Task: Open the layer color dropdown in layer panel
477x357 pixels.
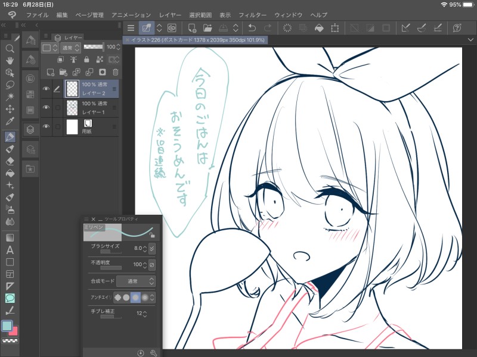Action: [50, 48]
